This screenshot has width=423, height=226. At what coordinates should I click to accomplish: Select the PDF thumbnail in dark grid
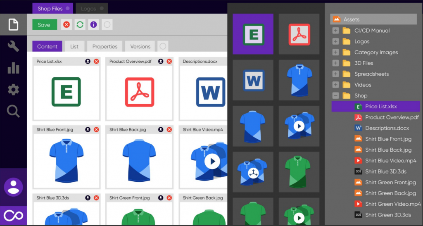click(299, 34)
